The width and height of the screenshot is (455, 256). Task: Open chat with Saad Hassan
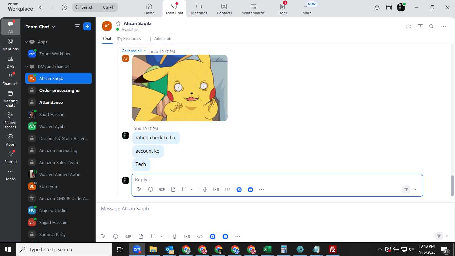[58, 114]
